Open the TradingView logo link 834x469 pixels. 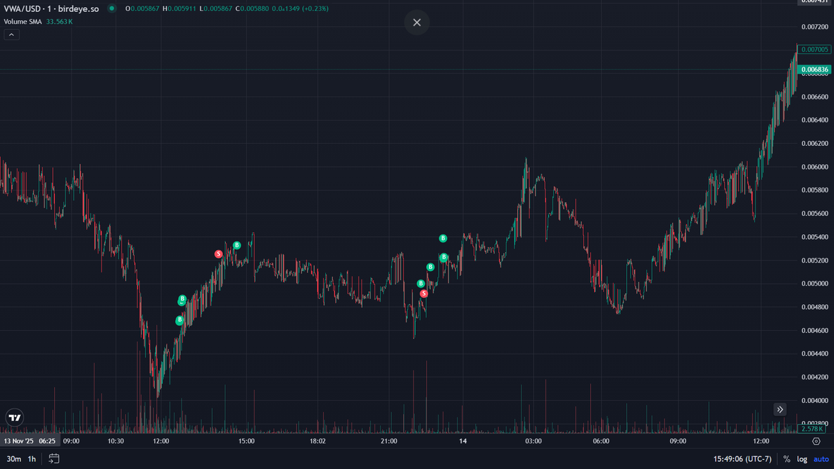(15, 417)
